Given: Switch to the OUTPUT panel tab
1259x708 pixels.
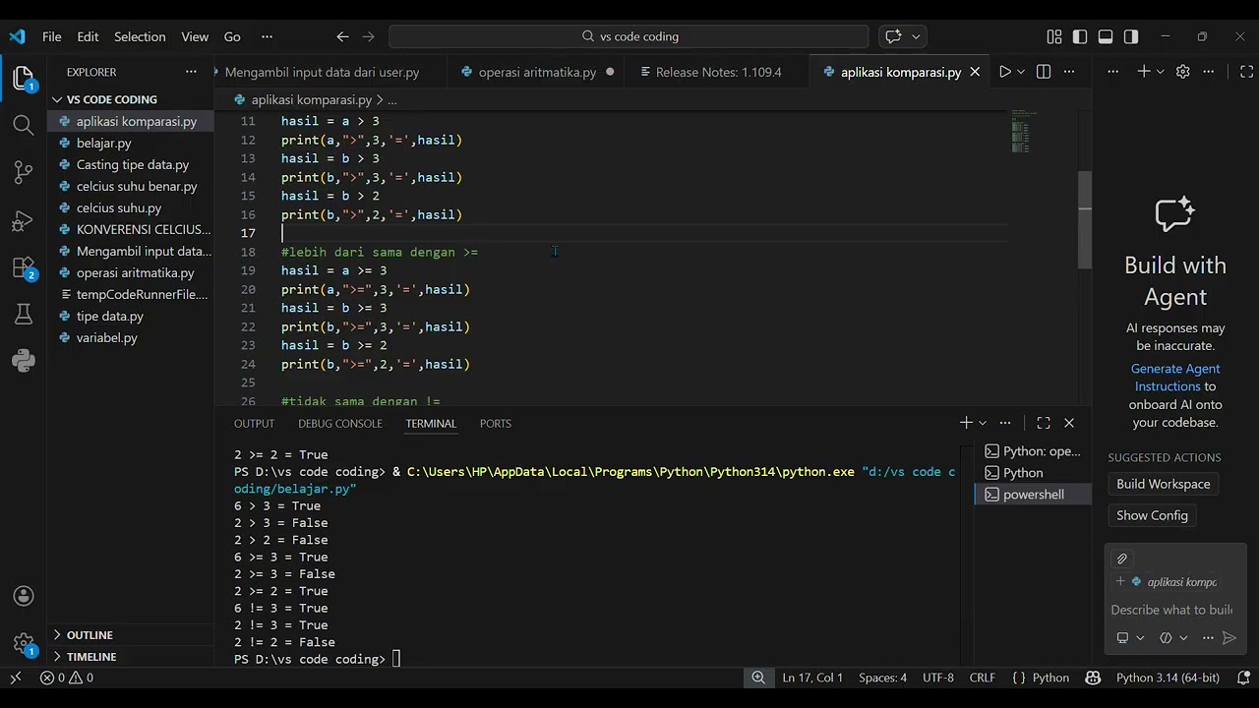Looking at the screenshot, I should coord(254,424).
